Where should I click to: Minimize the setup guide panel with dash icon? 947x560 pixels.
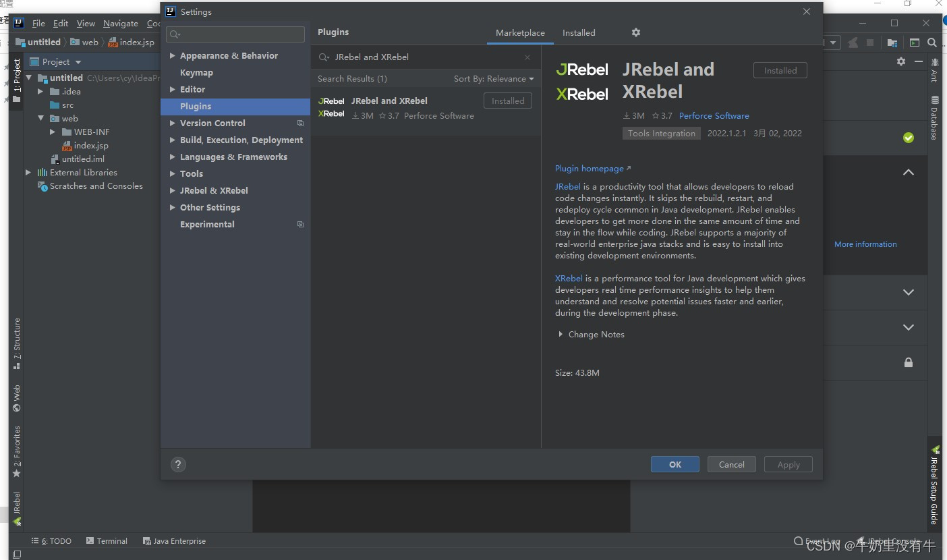click(x=919, y=61)
